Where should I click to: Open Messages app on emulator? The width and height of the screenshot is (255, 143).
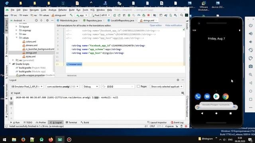[207, 97]
